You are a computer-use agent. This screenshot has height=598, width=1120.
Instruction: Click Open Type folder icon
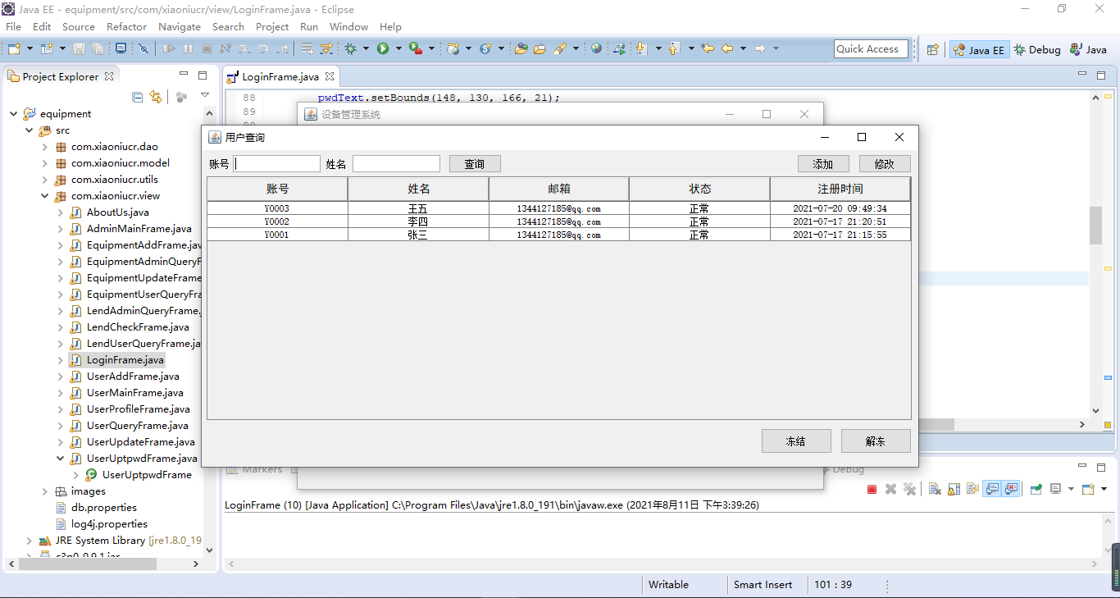[521, 49]
